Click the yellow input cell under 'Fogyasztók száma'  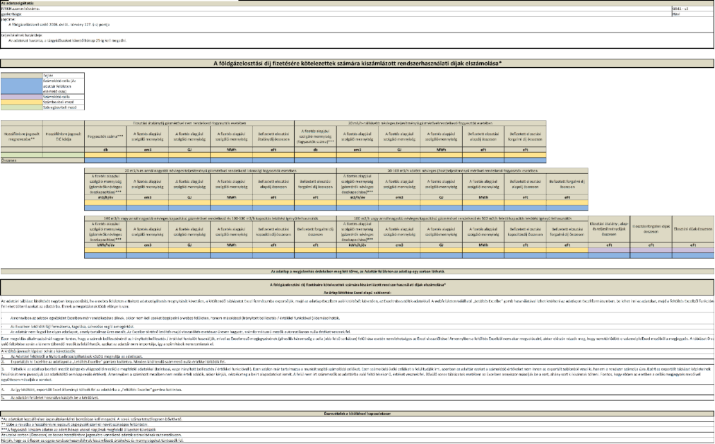tap(105, 155)
